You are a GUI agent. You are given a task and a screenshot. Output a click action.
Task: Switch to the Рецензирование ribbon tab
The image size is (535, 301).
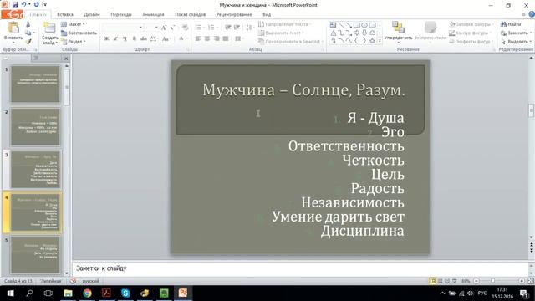[234, 15]
